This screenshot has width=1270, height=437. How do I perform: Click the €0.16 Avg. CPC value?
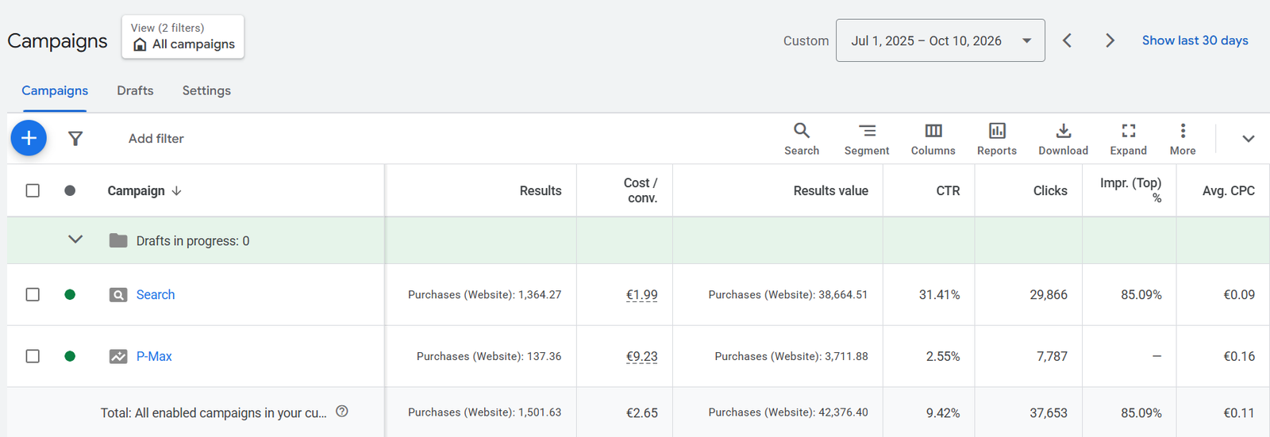[x=1239, y=357]
